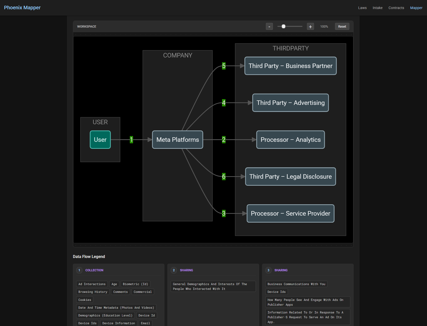The width and height of the screenshot is (427, 326).
Task: Click green flow marker 5 on diagram
Action: click(224, 66)
